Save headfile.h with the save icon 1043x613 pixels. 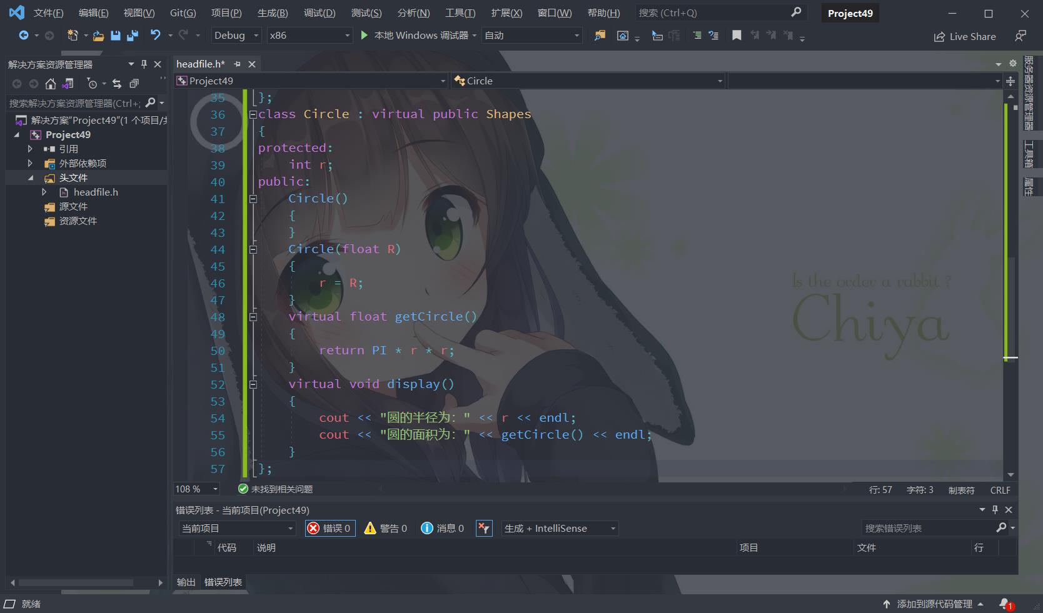tap(116, 36)
